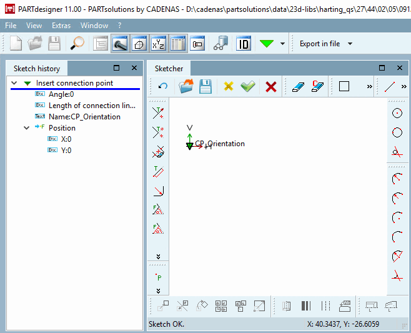Open the ? help menu
This screenshot has height=333, width=411.
coord(119,26)
